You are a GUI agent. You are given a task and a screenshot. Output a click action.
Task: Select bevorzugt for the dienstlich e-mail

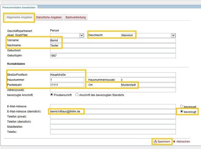click(x=182, y=112)
